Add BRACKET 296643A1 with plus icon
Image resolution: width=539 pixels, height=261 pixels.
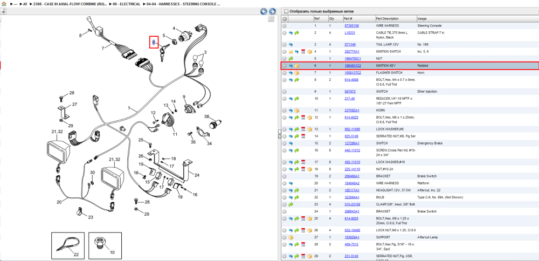pos(284,211)
